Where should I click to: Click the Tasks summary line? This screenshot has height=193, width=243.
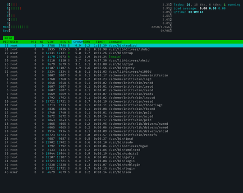tap(207, 5)
